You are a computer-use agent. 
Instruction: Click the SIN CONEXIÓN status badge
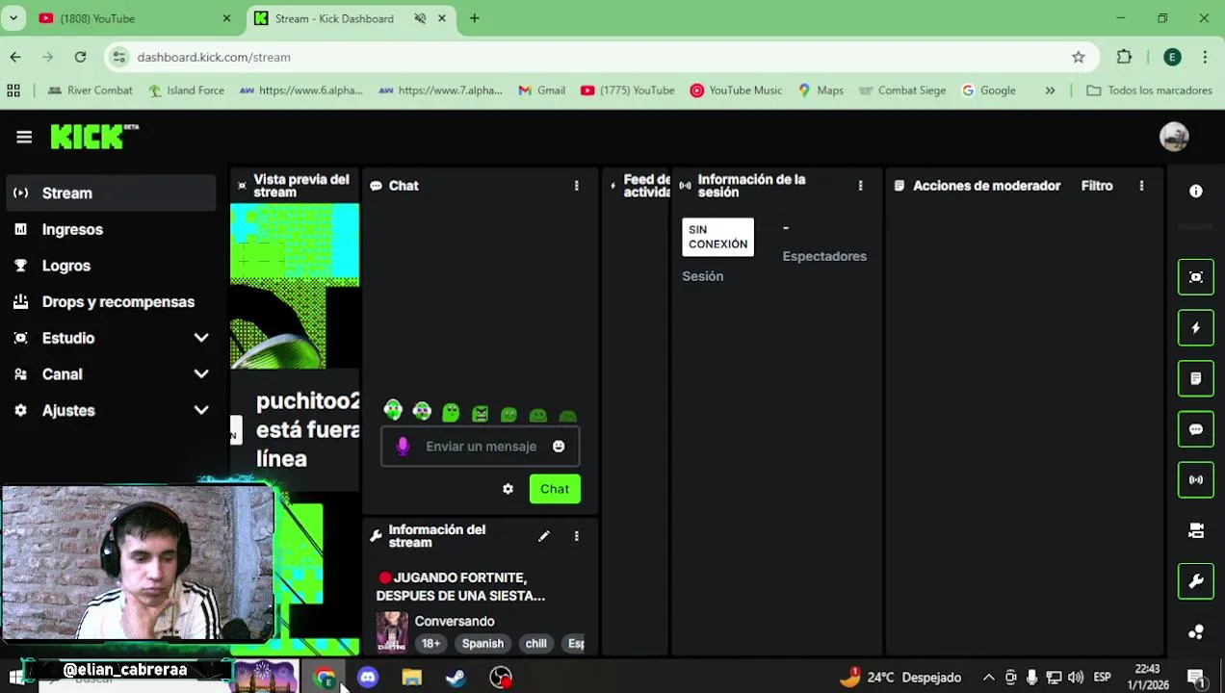(718, 237)
